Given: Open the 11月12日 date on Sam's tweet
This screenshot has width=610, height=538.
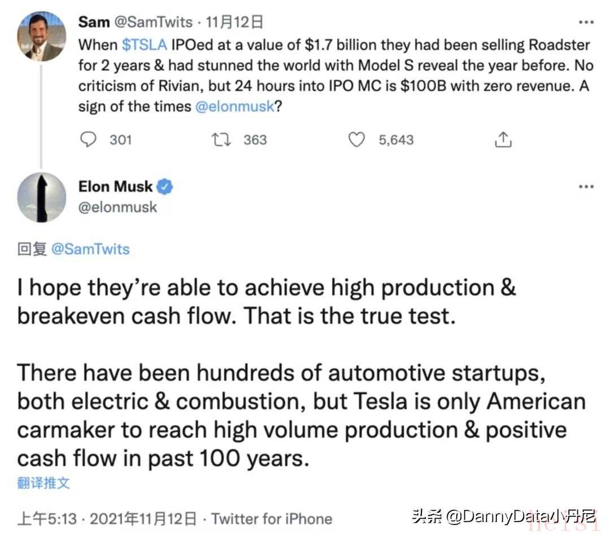Looking at the screenshot, I should (x=234, y=23).
